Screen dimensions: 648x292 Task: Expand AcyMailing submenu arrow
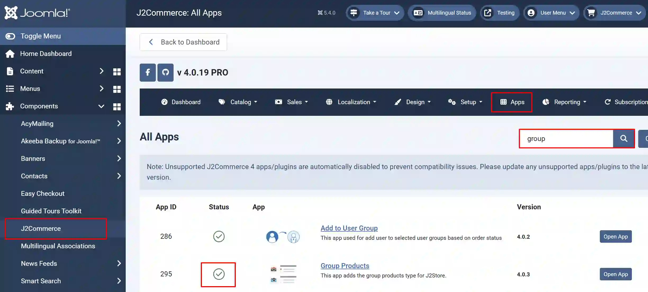pos(119,123)
